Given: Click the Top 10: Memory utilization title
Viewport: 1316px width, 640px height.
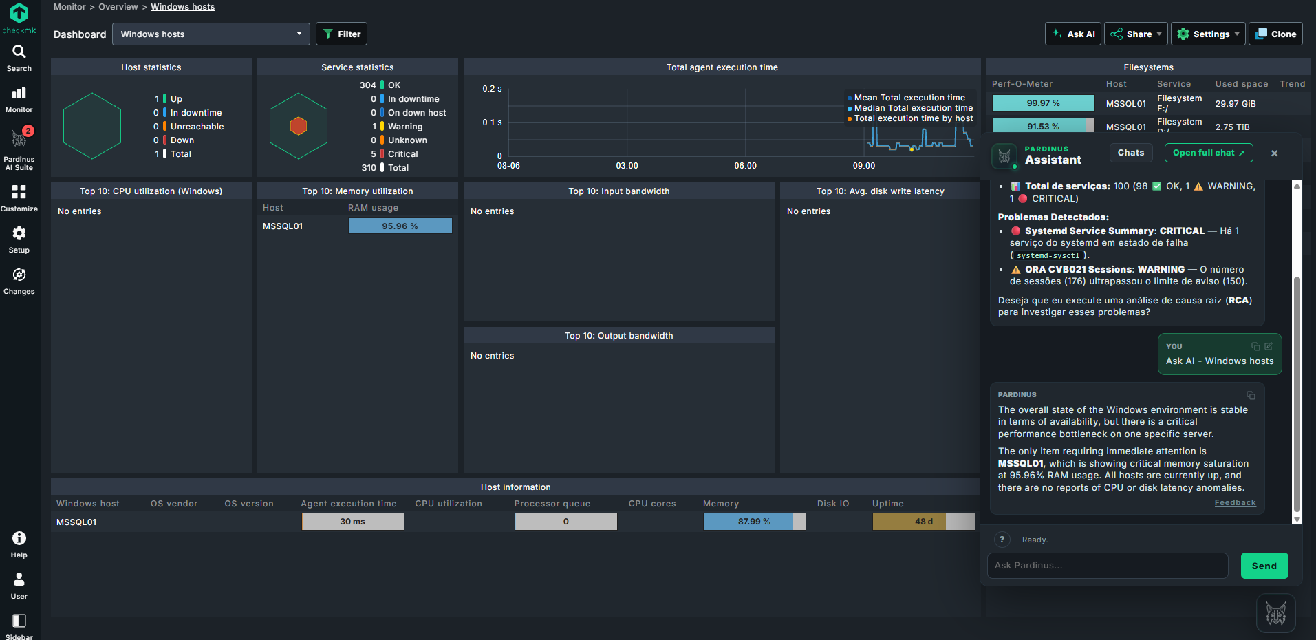Looking at the screenshot, I should 358,191.
